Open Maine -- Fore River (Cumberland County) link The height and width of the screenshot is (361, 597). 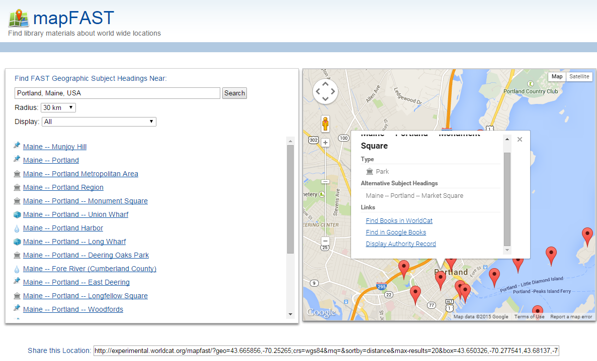90,269
